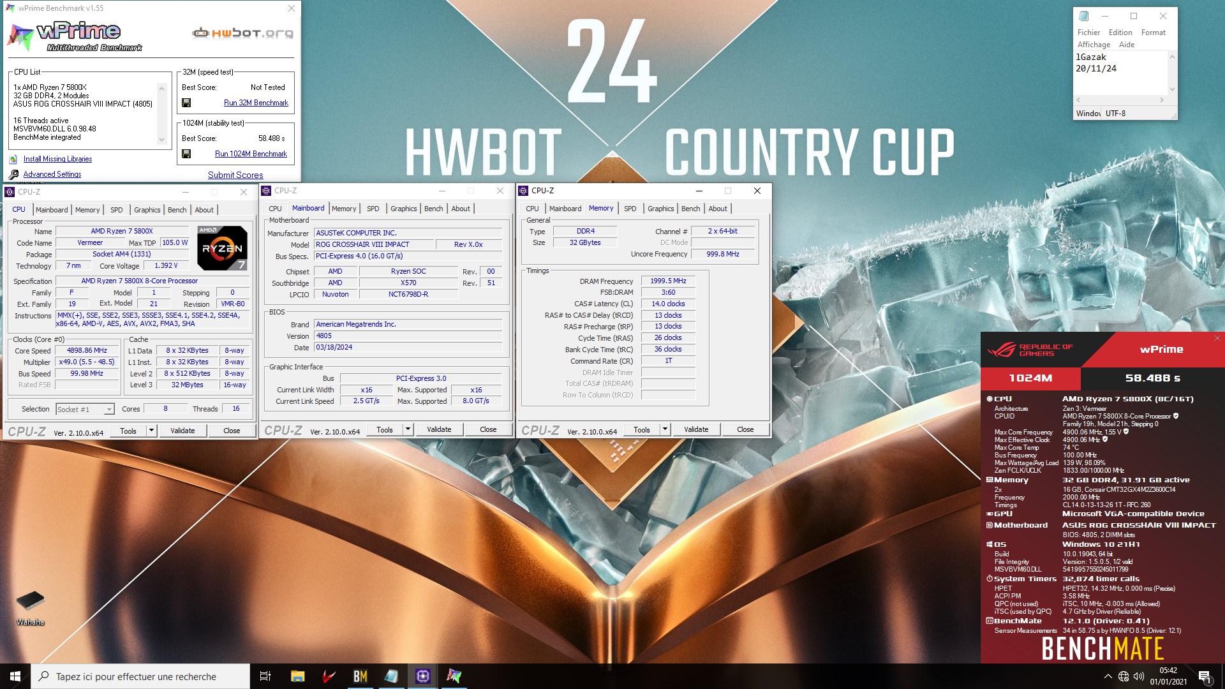Click the HWBOT.org logo in wPrime

coord(243,33)
